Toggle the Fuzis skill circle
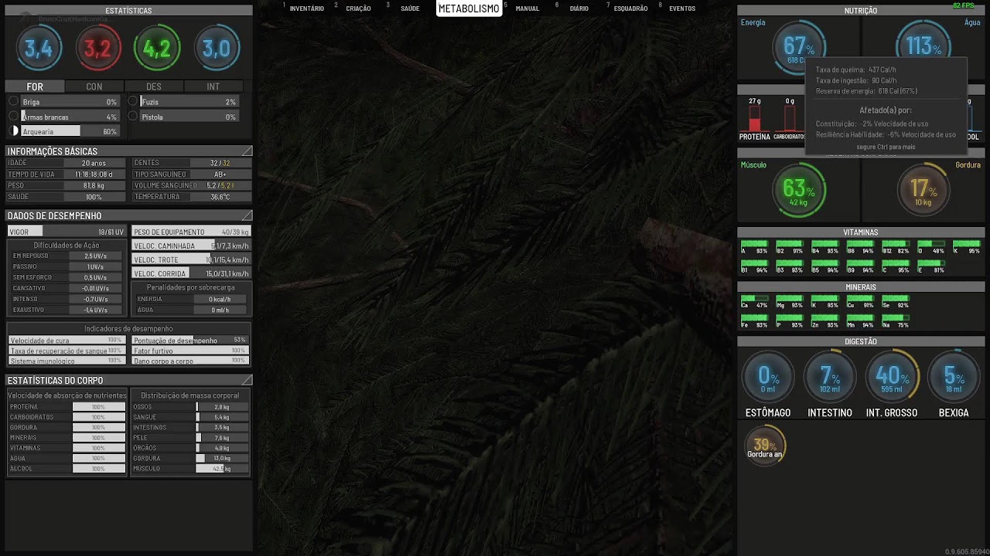Screen dimensions: 990x556 [133, 101]
